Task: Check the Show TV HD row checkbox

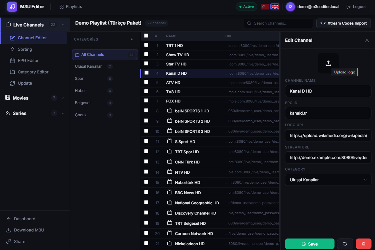Action: (x=146, y=54)
